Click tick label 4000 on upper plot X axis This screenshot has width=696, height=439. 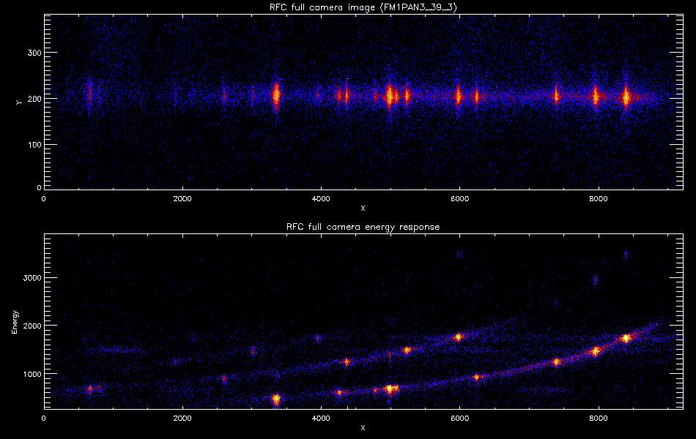[321, 198]
